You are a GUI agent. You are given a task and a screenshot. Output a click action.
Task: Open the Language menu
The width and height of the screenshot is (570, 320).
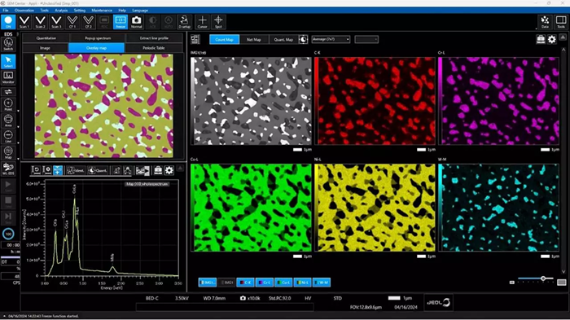pyautogui.click(x=140, y=11)
